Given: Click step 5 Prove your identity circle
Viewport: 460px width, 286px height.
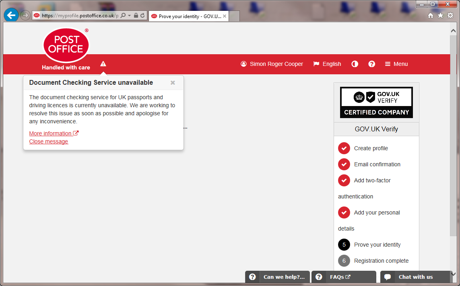Looking at the screenshot, I should (x=344, y=245).
